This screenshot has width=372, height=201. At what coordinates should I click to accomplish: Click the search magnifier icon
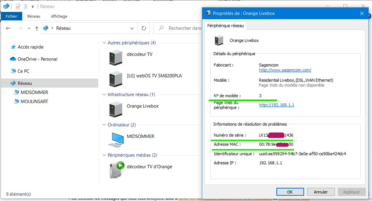pyautogui.click(x=161, y=28)
